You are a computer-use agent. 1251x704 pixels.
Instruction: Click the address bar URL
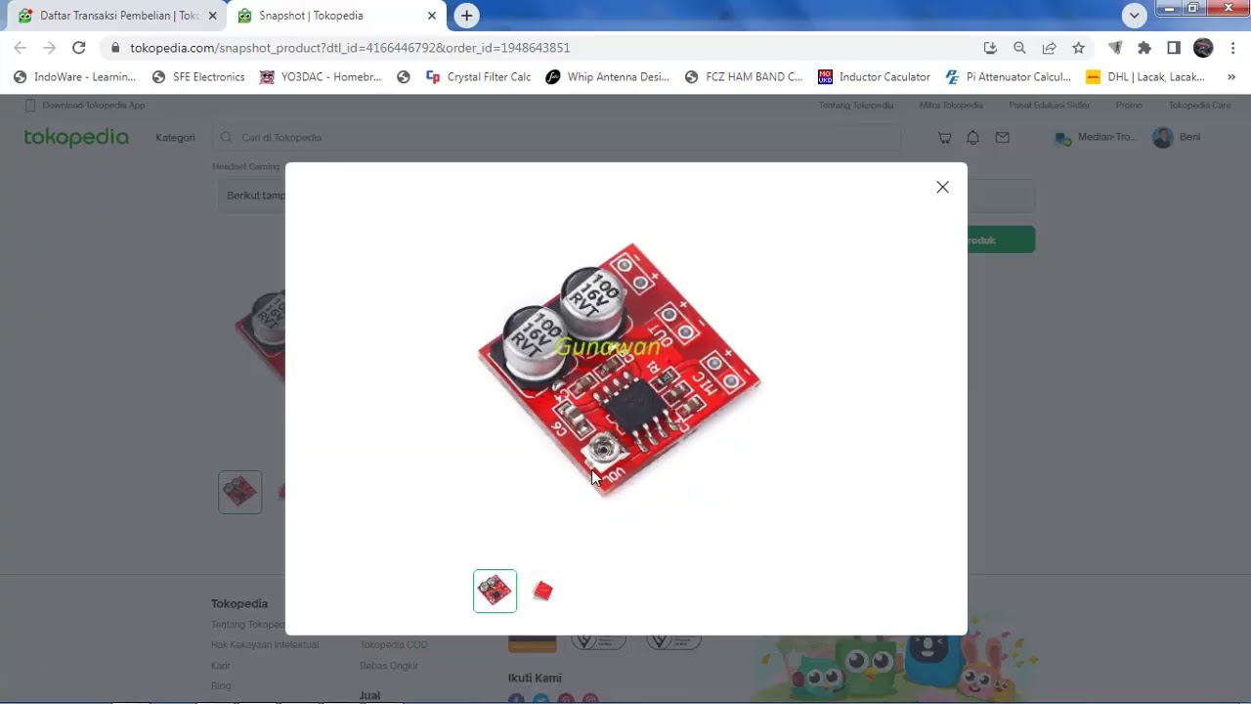pos(350,48)
